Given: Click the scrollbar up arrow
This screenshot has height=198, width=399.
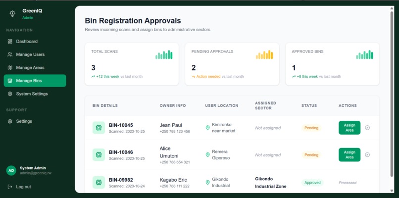Looking at the screenshot, I should point(392,8).
